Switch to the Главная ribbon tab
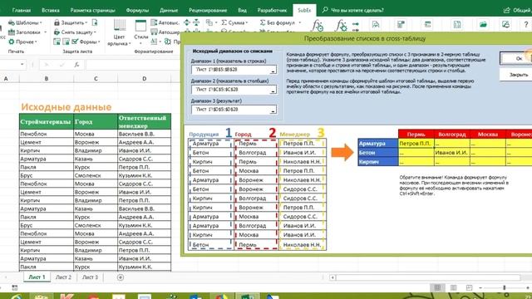Image resolution: width=532 pixels, height=299 pixels. tap(22, 10)
